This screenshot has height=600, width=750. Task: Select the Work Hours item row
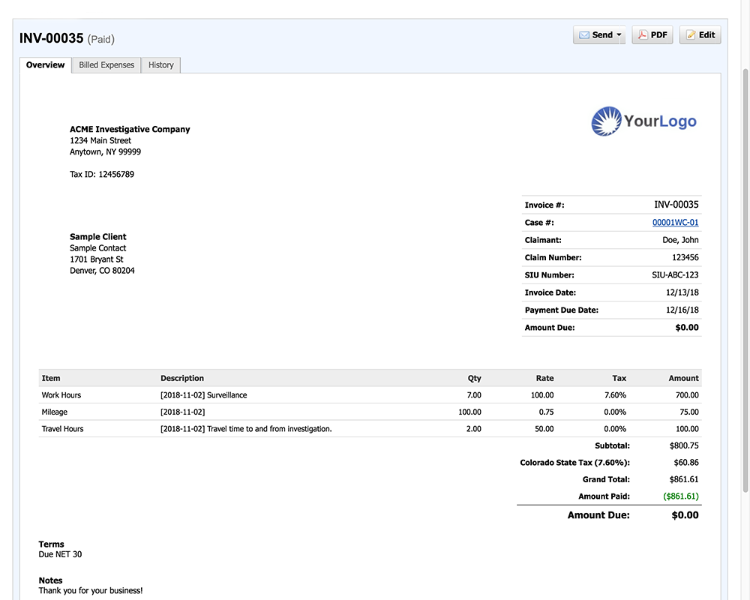[x=370, y=395]
